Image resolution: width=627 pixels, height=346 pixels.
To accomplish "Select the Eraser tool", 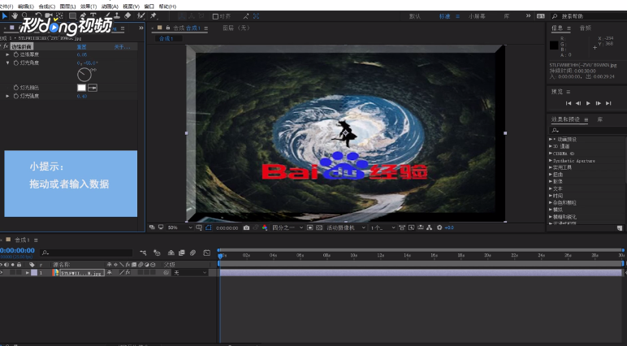I will 128,16.
